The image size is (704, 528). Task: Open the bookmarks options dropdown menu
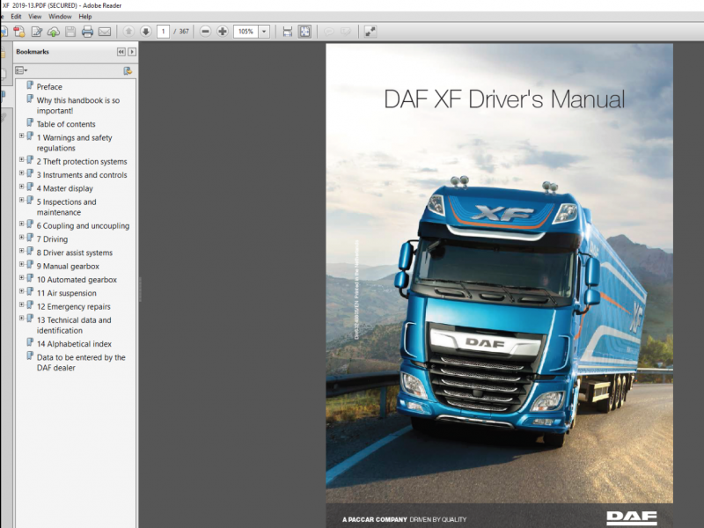(21, 70)
